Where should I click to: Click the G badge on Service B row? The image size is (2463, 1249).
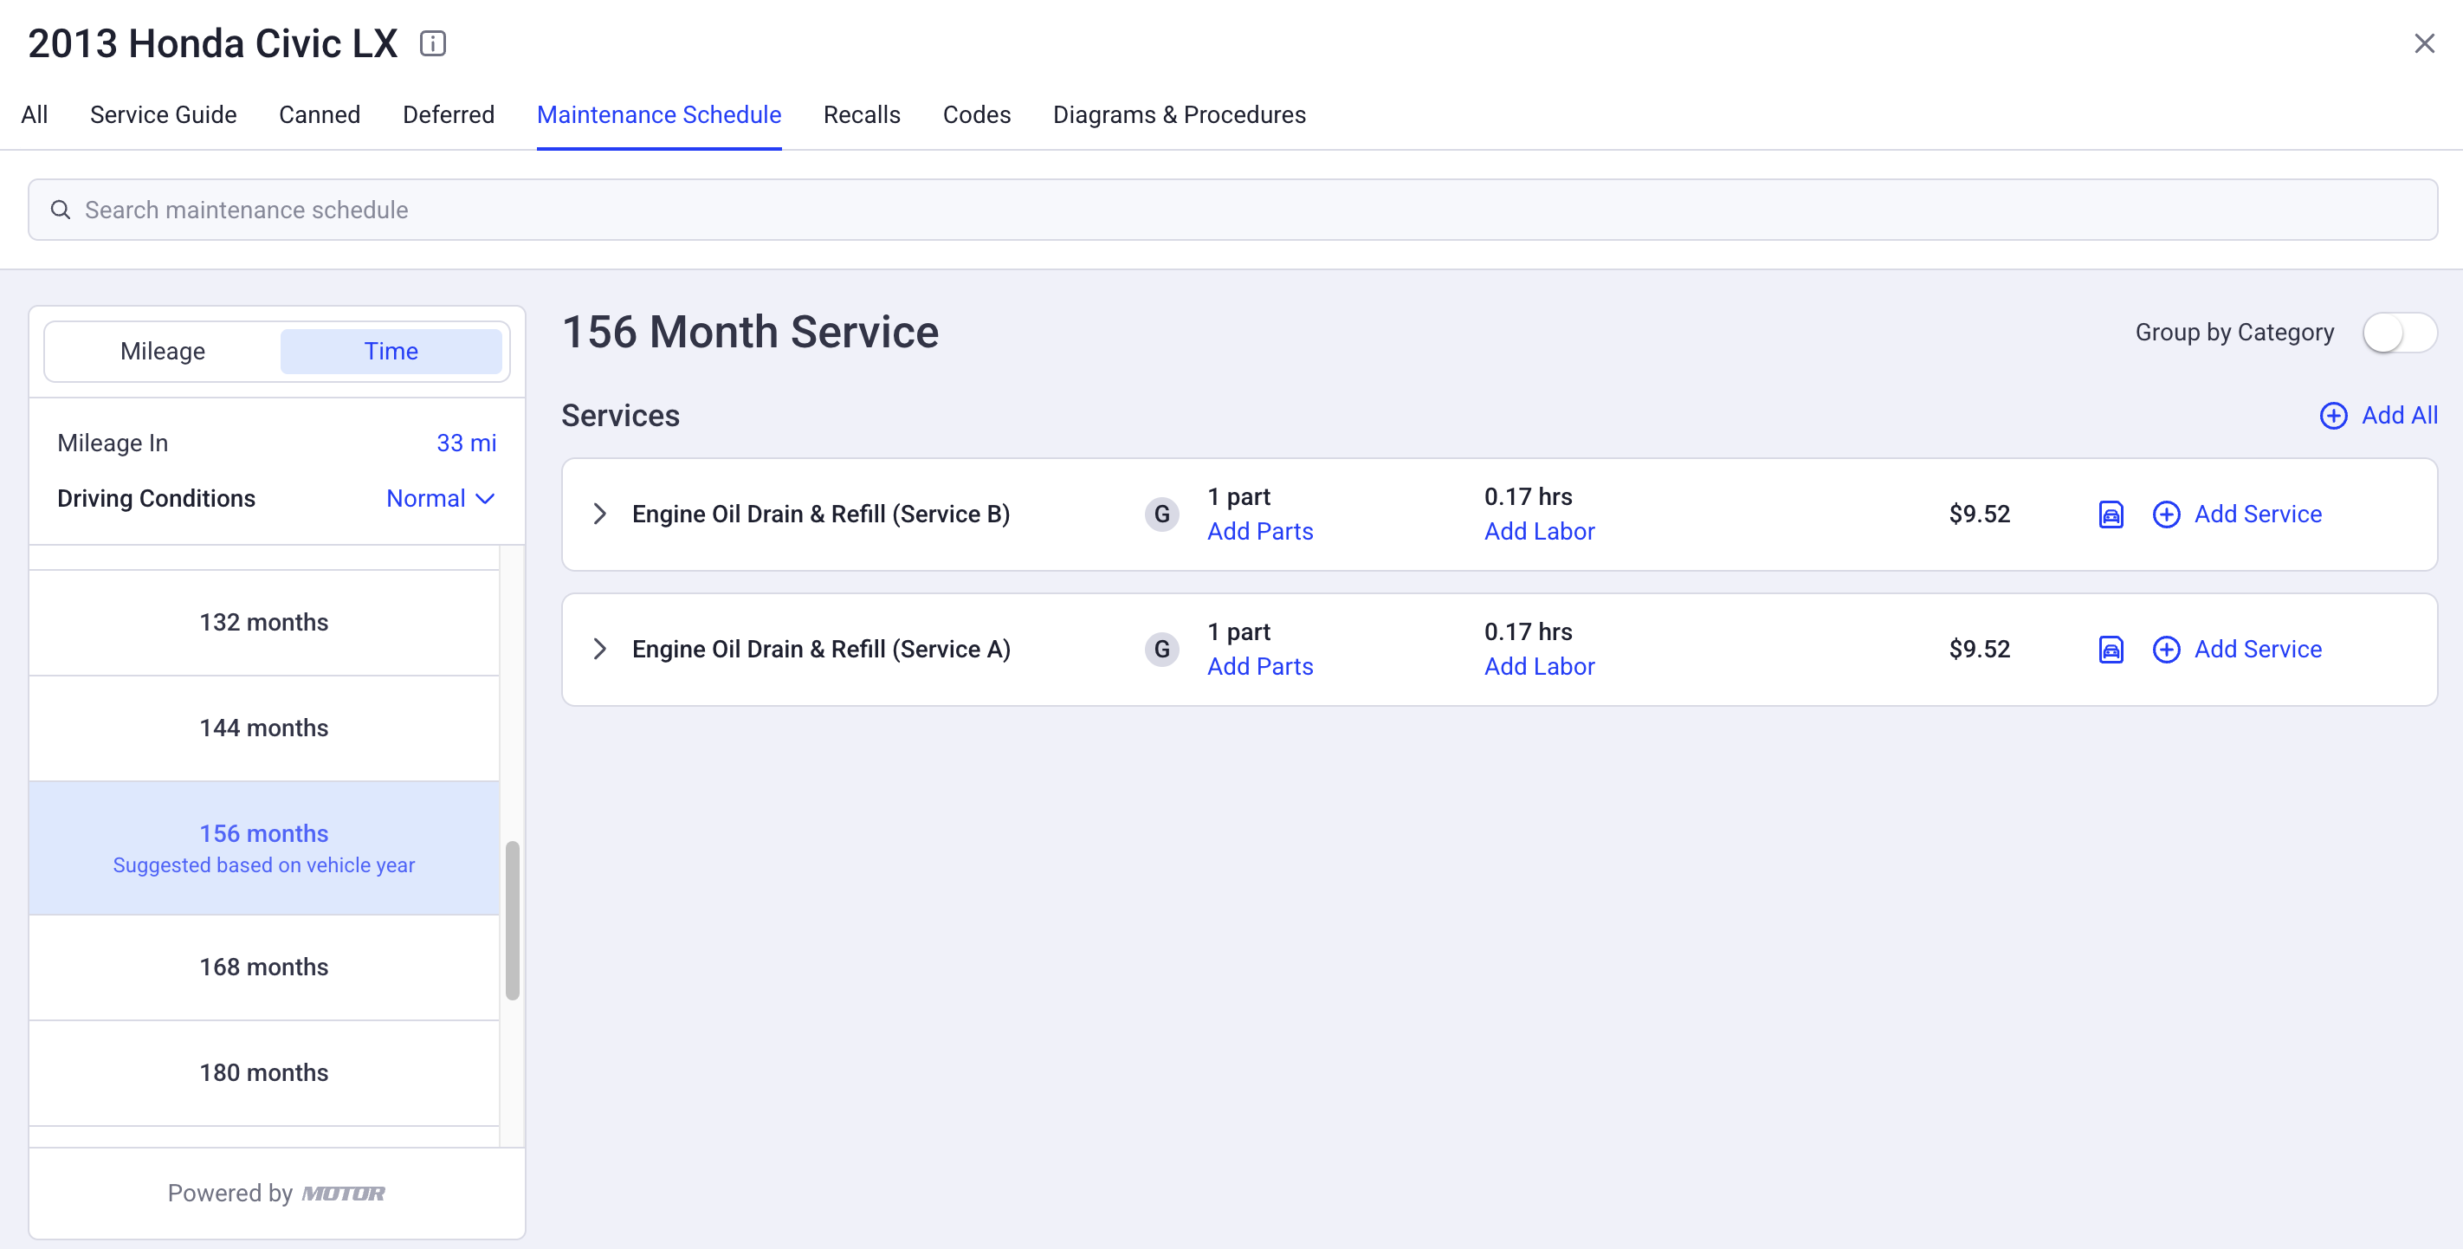(1161, 514)
